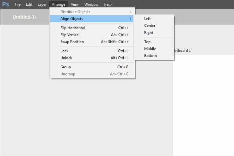Click the Untitled-1 document tab

[x=24, y=17]
